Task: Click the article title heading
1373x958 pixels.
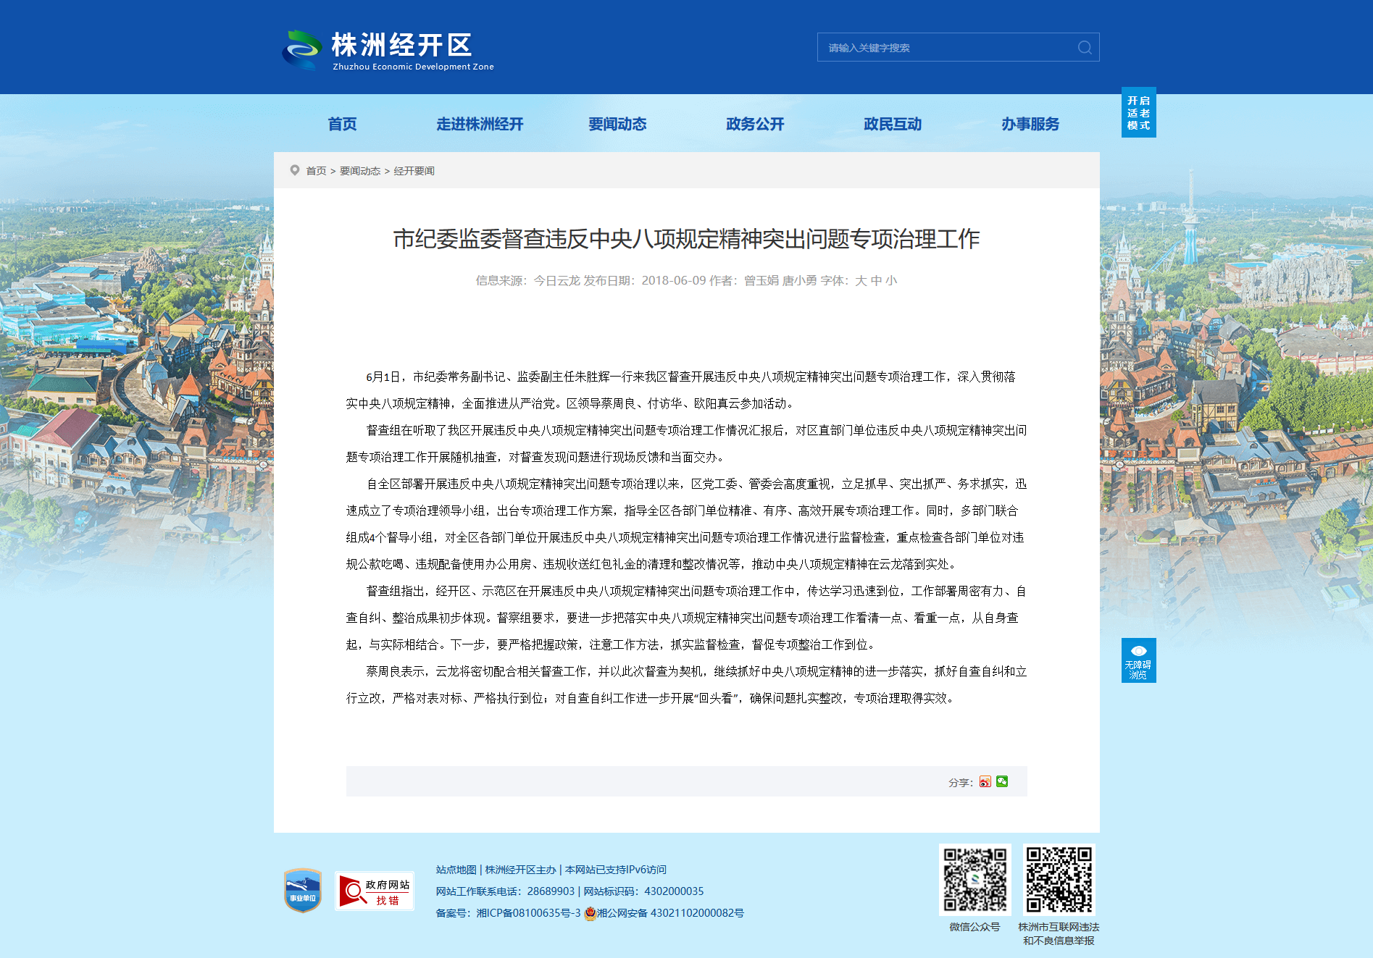Action: pos(686,239)
